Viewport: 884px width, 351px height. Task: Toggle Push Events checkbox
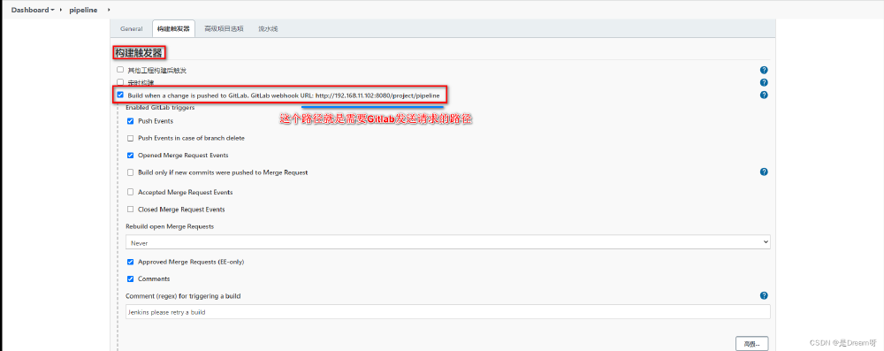(130, 121)
